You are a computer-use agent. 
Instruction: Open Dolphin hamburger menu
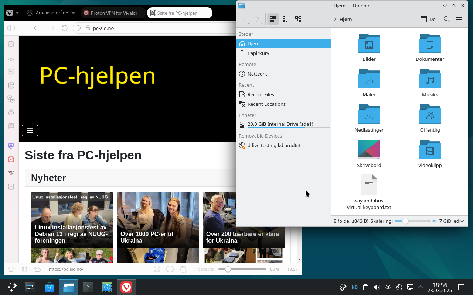point(459,19)
